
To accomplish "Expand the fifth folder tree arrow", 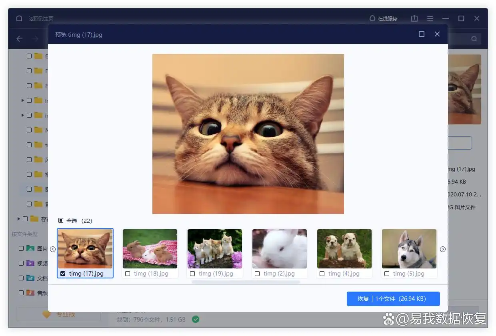I will click(x=23, y=115).
